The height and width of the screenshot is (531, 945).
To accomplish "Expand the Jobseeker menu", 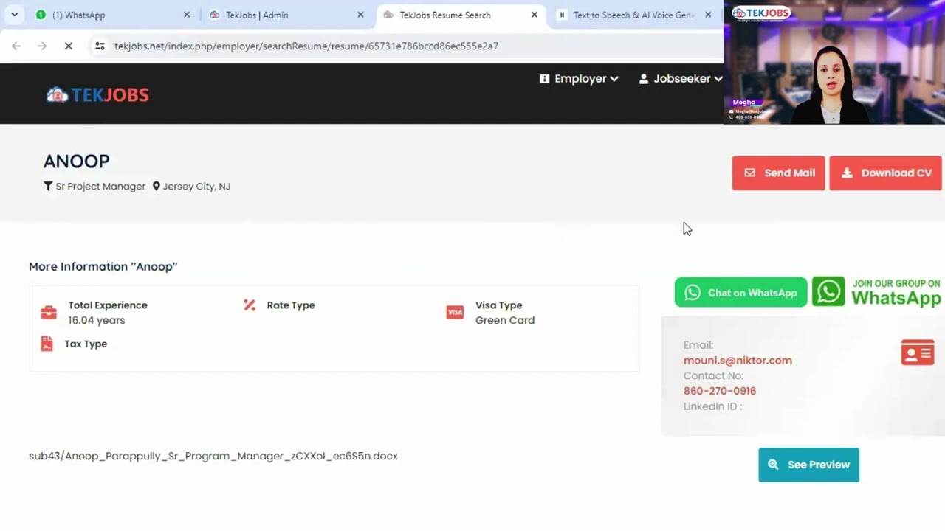I will point(680,79).
